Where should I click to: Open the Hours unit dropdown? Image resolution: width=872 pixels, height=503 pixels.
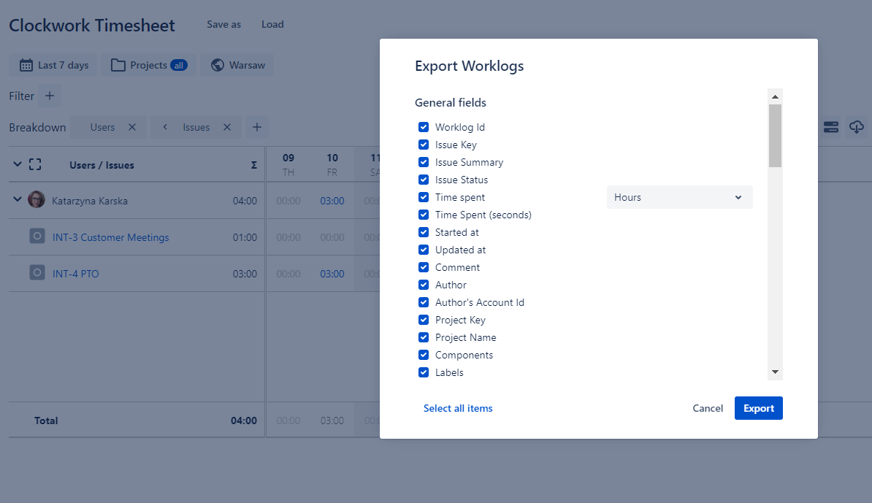coord(678,197)
